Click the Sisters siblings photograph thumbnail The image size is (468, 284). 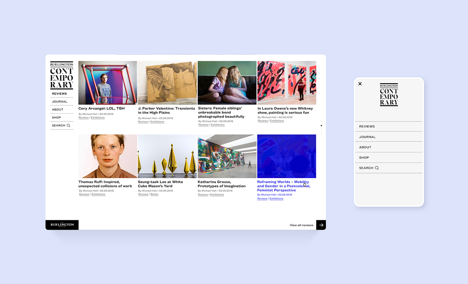tap(227, 82)
